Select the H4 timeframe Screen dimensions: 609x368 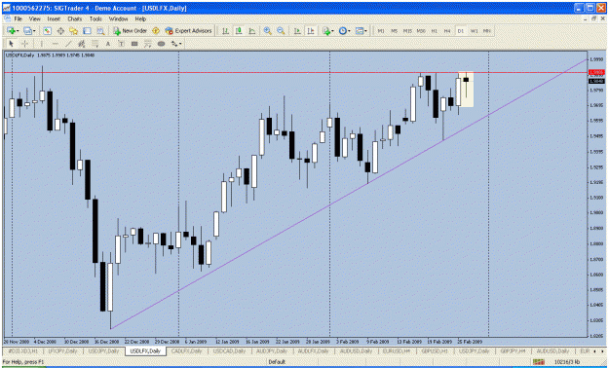447,31
